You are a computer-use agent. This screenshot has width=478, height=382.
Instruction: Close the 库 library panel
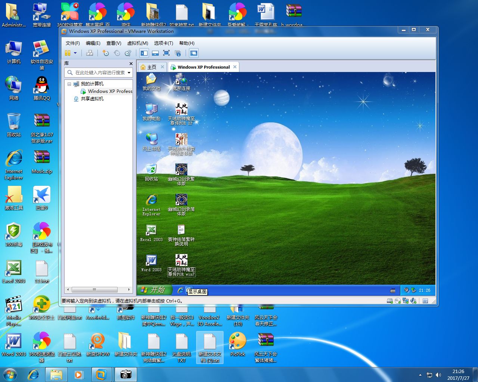[x=131, y=63]
